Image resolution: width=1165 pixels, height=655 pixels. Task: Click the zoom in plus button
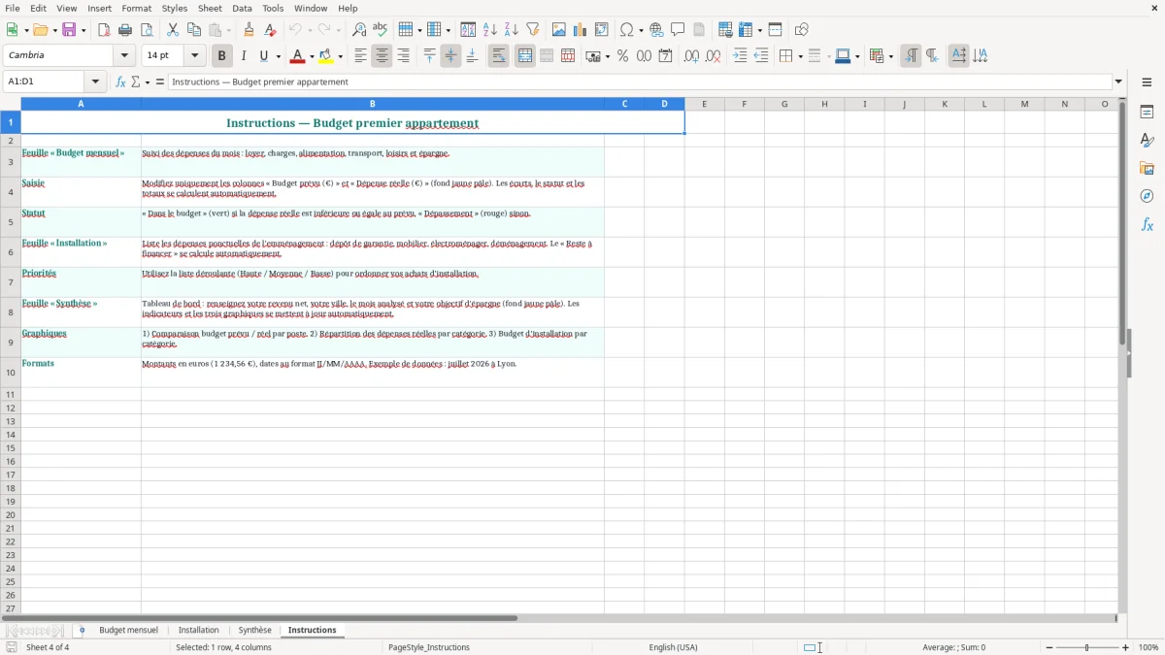(x=1126, y=647)
